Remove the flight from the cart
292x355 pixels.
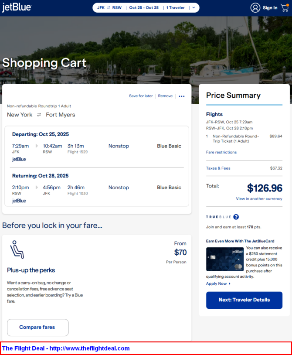(165, 96)
